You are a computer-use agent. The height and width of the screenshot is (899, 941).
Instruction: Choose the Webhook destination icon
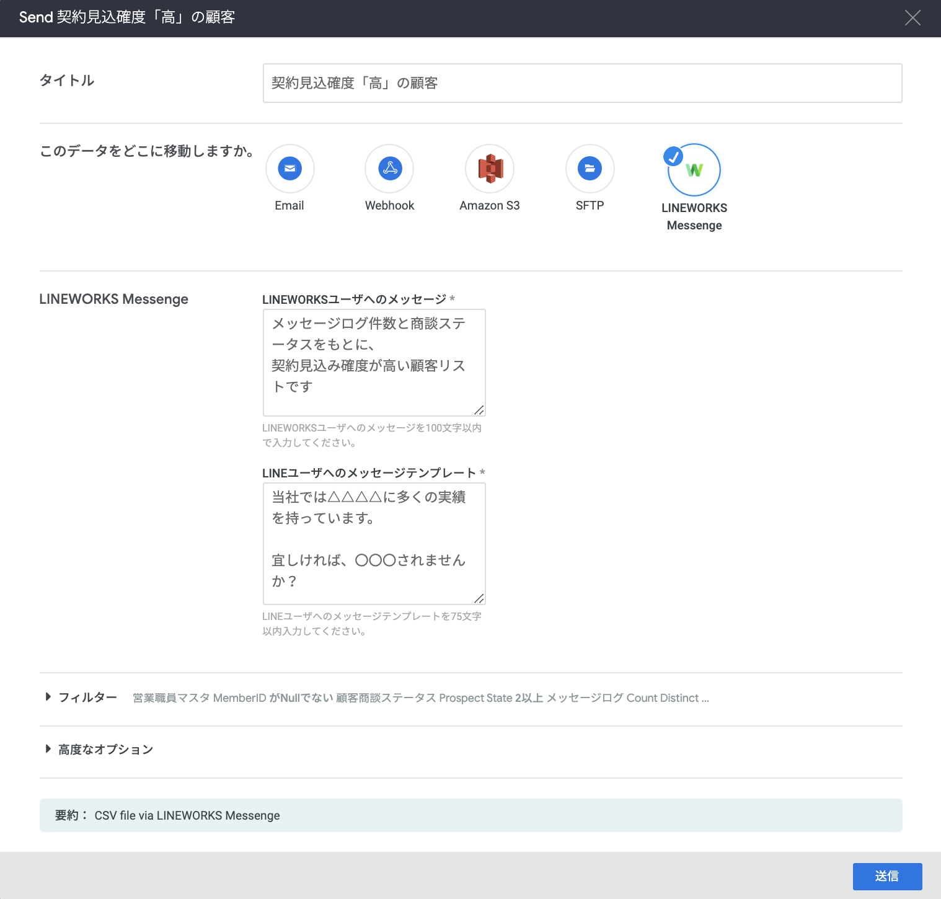click(390, 169)
